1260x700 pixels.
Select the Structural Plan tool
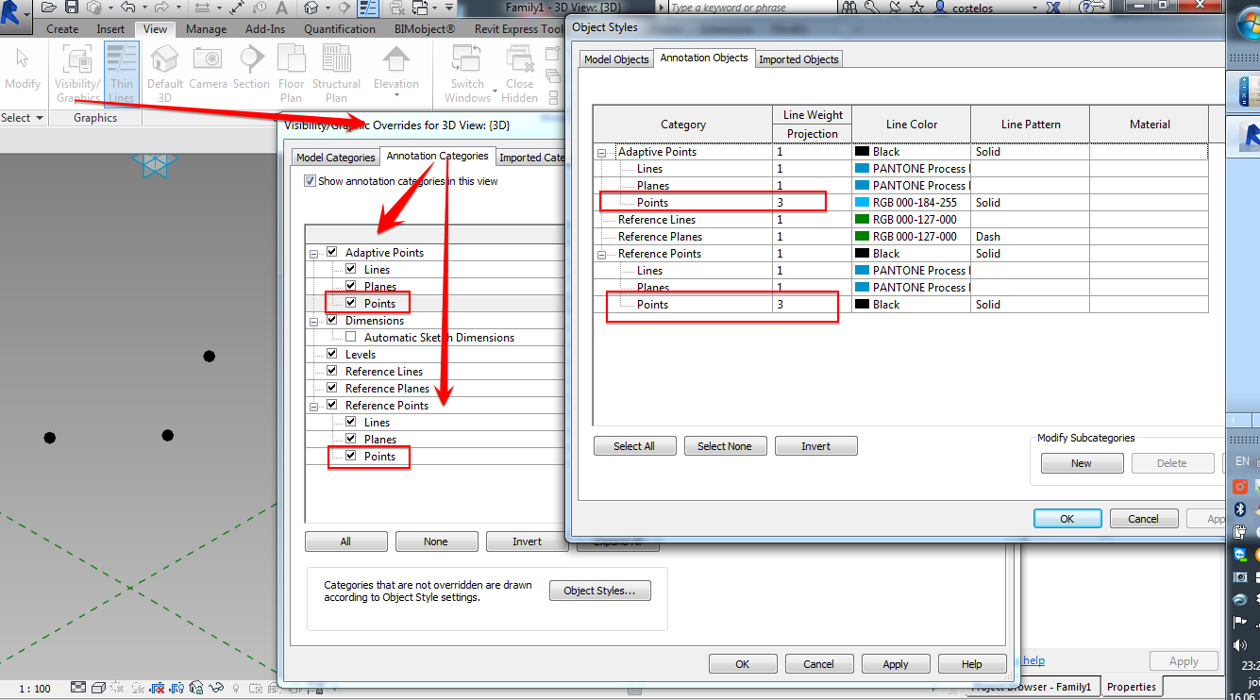coord(336,66)
